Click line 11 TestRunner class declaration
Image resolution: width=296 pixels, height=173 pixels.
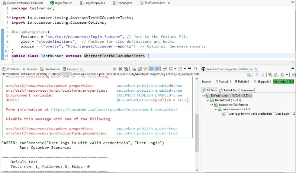80,56
